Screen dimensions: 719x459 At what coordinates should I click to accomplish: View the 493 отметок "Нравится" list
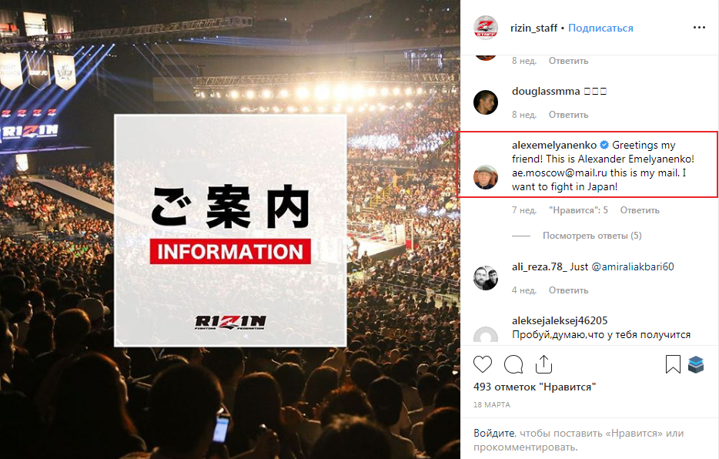coord(534,387)
